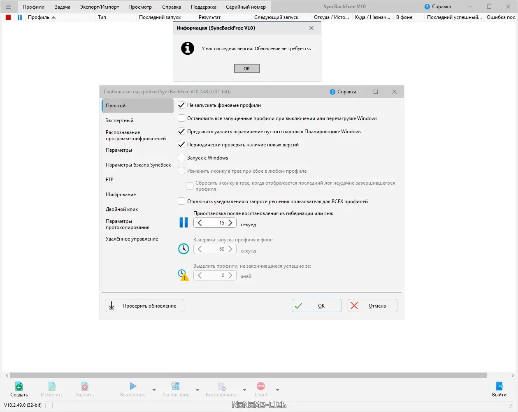Open the Профили menu

click(34, 7)
